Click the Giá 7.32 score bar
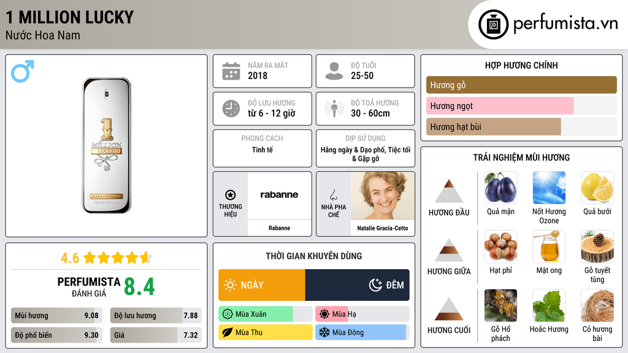The width and height of the screenshot is (628, 353). click(x=156, y=335)
